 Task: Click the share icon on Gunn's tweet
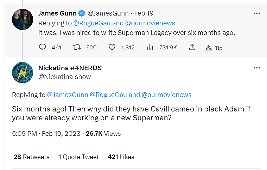(x=192, y=47)
